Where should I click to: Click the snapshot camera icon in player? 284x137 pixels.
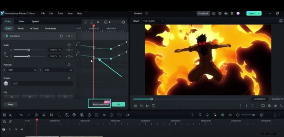pyautogui.click(x=269, y=106)
